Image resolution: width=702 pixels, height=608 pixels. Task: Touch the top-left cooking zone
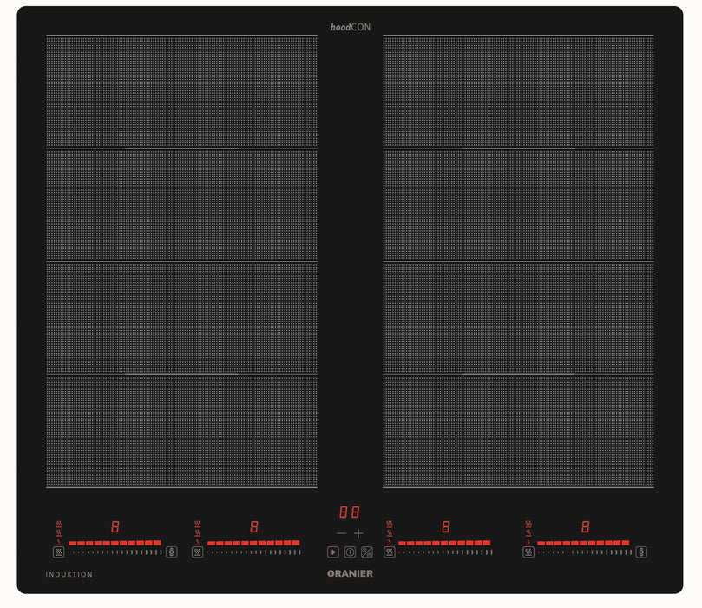pos(181,91)
